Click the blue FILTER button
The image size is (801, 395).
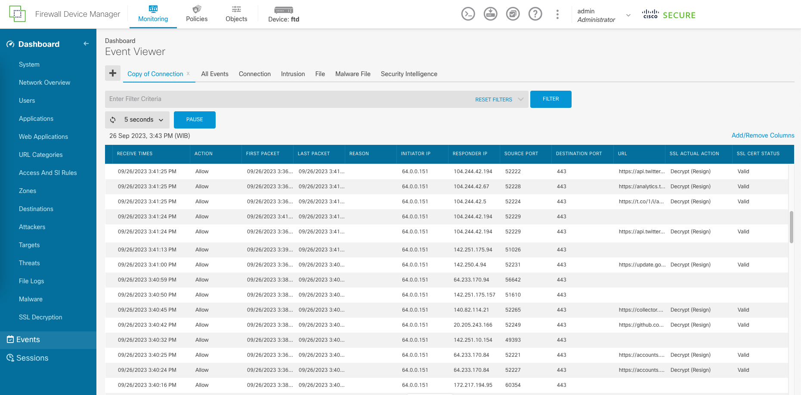point(550,99)
